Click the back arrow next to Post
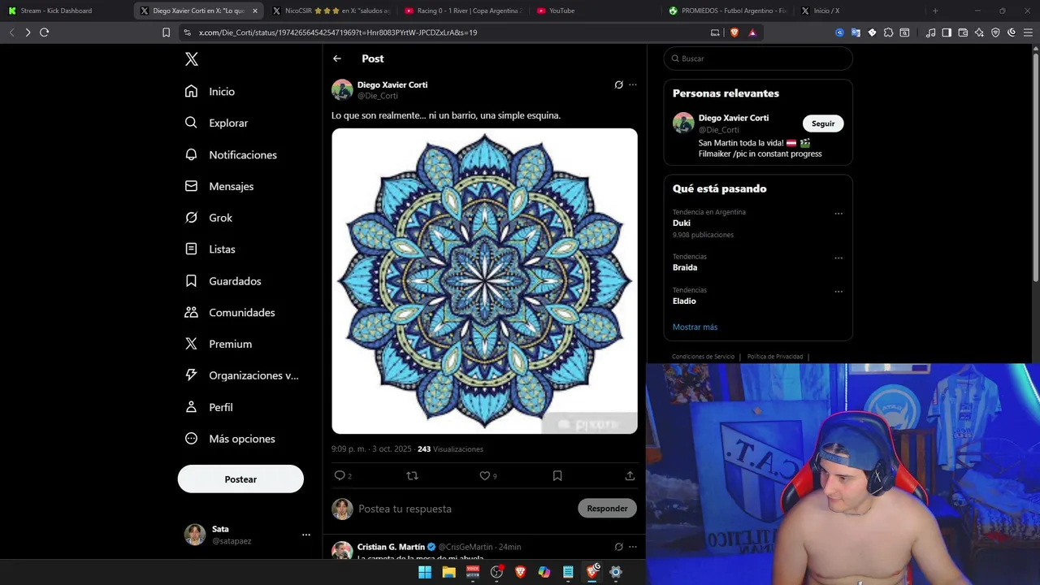The width and height of the screenshot is (1040, 585). click(337, 58)
